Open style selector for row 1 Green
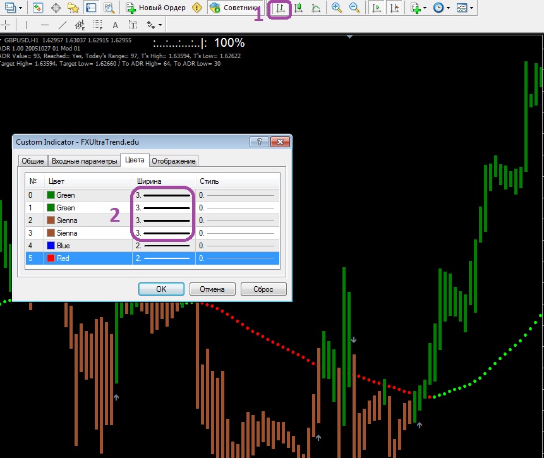Image resolution: width=544 pixels, height=458 pixels. pyautogui.click(x=238, y=207)
